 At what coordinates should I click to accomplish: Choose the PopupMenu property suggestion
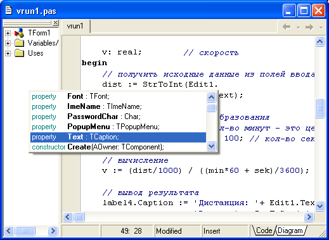(118, 127)
